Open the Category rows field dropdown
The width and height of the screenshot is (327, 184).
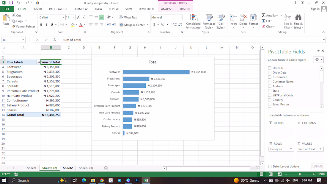coord(291,149)
